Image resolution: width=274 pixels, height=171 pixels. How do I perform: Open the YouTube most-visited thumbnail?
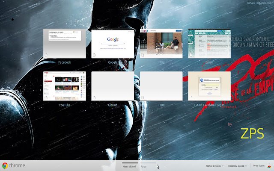[x=65, y=86]
